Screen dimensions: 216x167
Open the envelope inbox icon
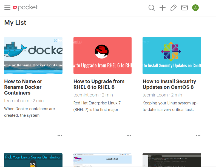[x=184, y=8]
